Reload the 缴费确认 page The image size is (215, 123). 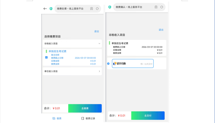pyautogui.click(x=162, y=7)
